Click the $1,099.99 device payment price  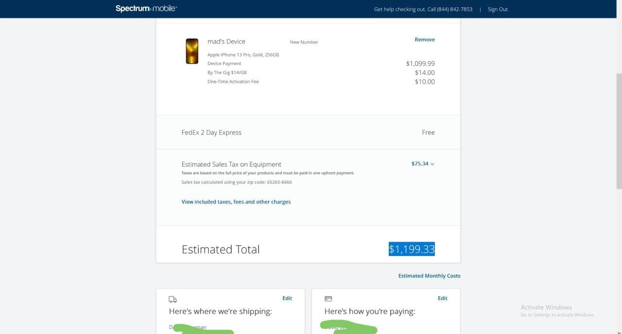point(420,64)
